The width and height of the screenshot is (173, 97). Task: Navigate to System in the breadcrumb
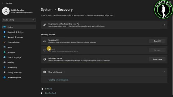[47, 10]
